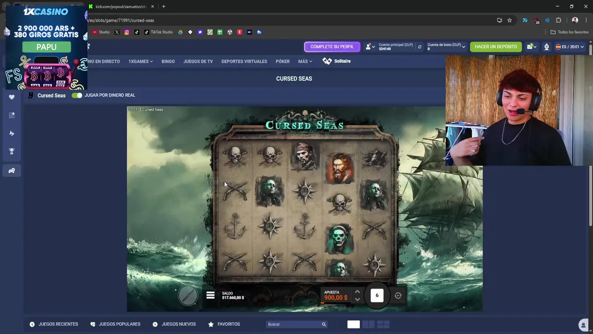Click the Chrome profile avatar
Screen dimensions: 593x334
click(x=575, y=20)
